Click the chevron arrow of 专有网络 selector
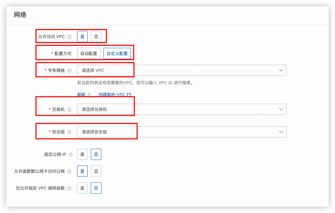The width and height of the screenshot is (335, 213). [281, 70]
